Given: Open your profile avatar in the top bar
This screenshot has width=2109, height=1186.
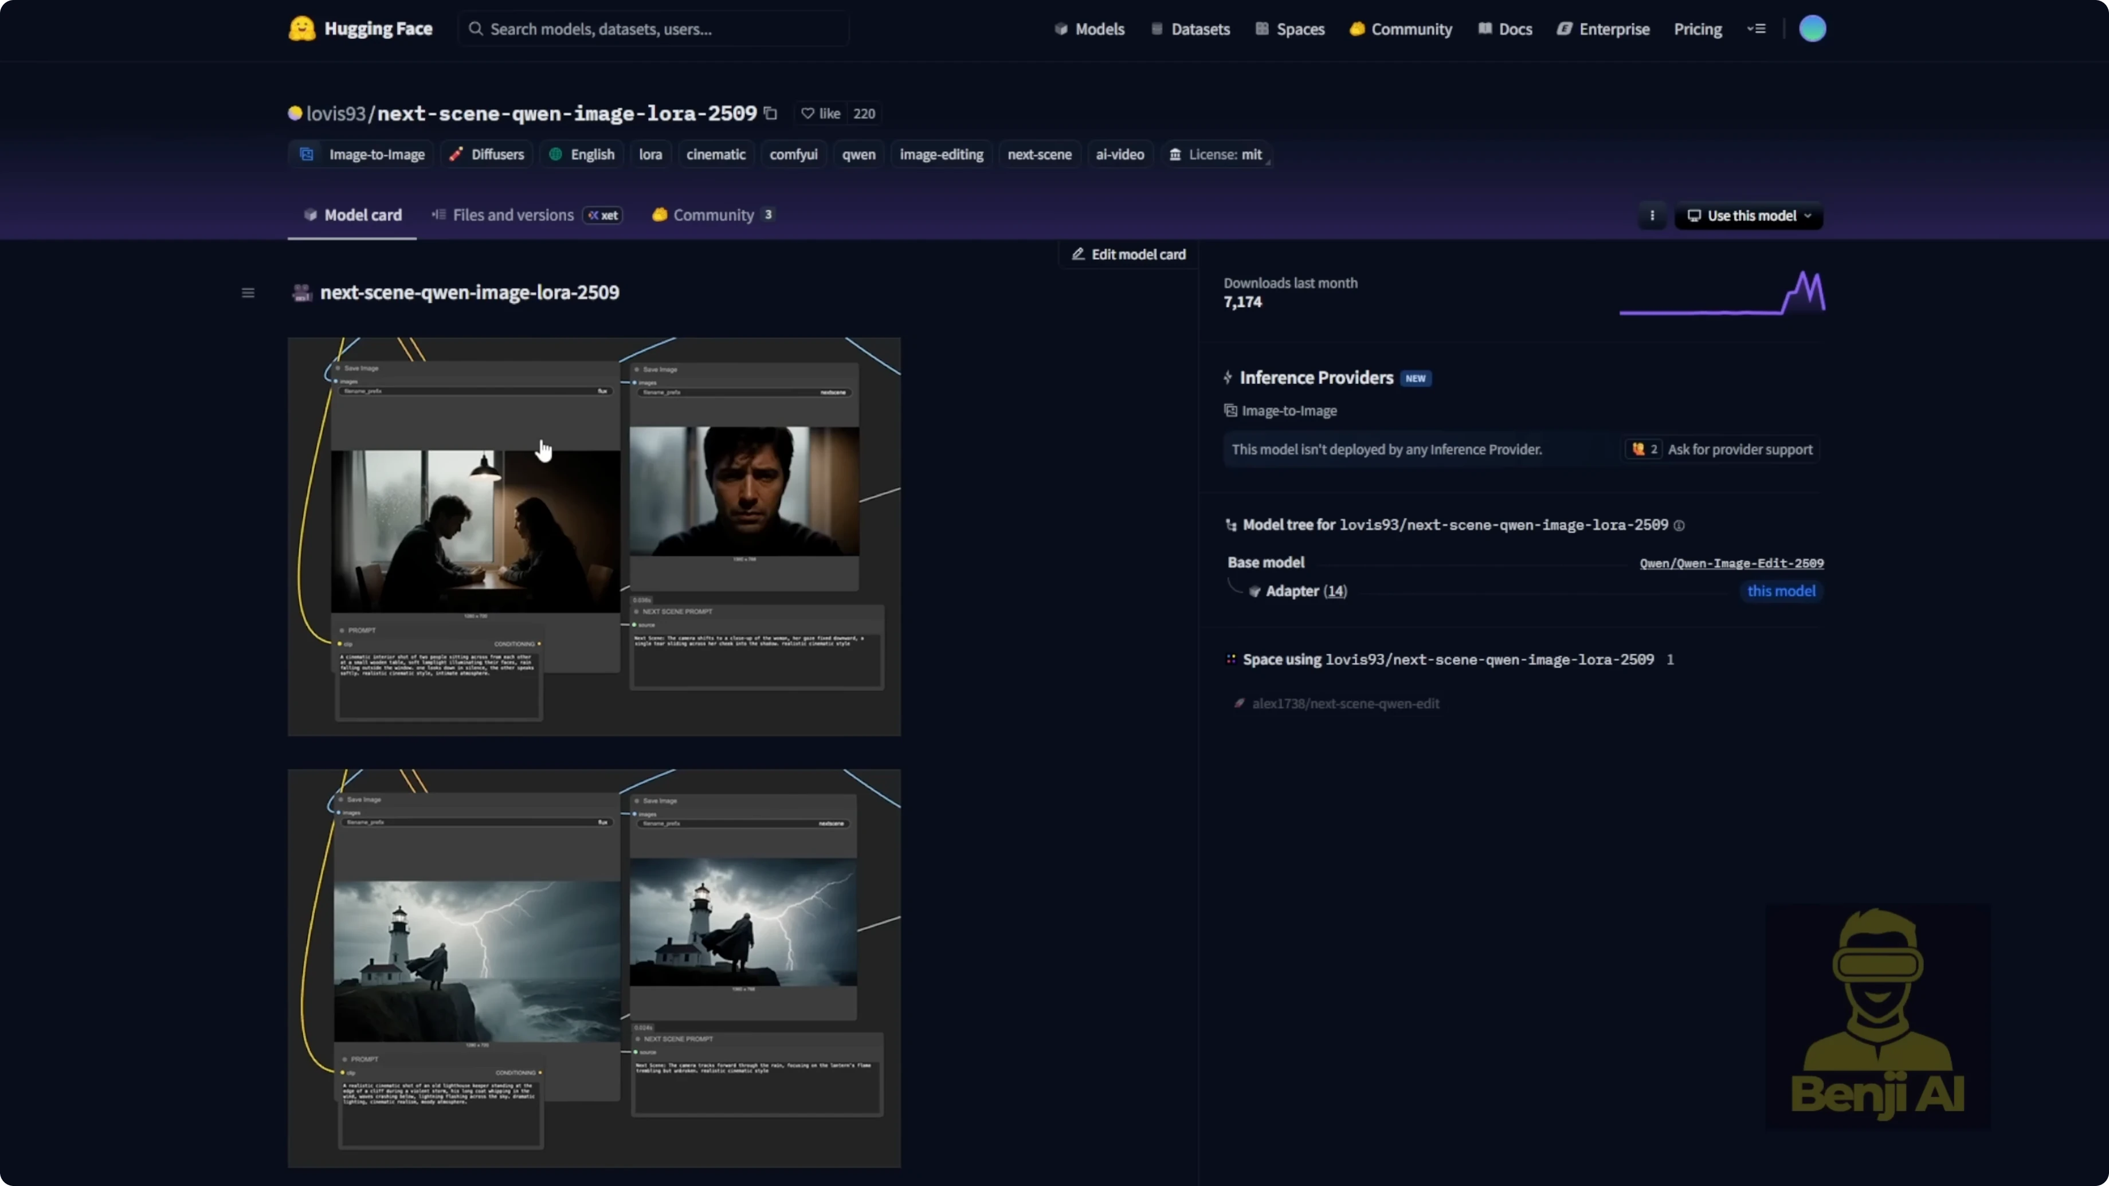Looking at the screenshot, I should [1813, 29].
